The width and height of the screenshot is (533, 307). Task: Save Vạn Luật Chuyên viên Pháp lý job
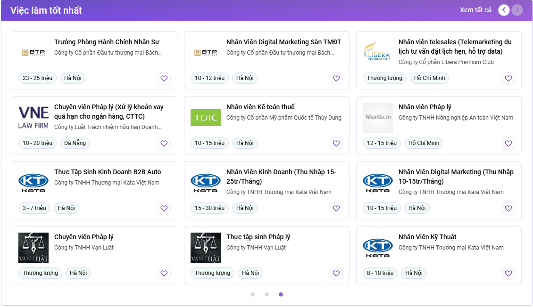[164, 274]
